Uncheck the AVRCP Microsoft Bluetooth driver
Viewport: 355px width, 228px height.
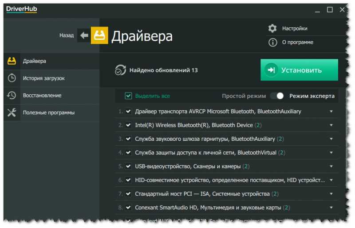click(x=128, y=112)
